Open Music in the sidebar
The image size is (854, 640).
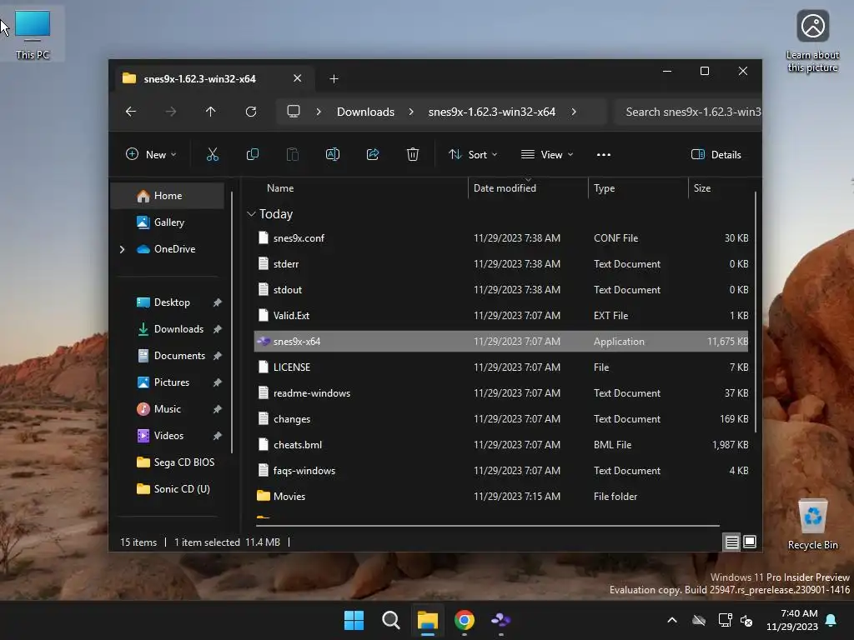pos(167,409)
